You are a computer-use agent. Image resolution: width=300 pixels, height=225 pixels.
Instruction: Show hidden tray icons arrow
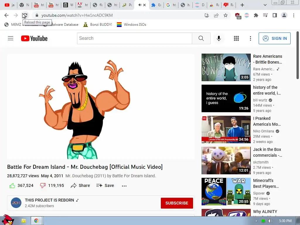[256, 221]
